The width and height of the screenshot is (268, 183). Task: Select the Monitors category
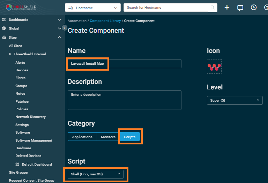(x=108, y=137)
